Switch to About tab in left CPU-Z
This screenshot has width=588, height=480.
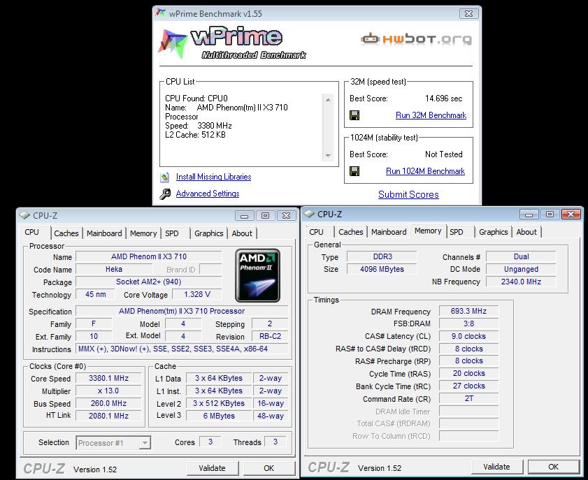tap(242, 233)
